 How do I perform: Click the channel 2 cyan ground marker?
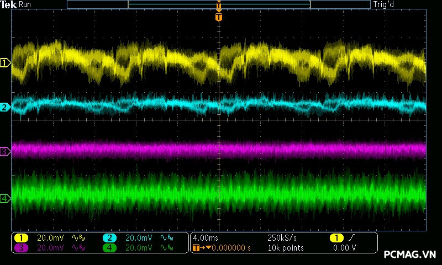tap(6, 107)
